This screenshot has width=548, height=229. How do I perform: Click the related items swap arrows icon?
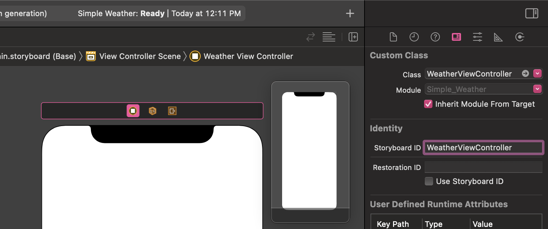tap(310, 37)
